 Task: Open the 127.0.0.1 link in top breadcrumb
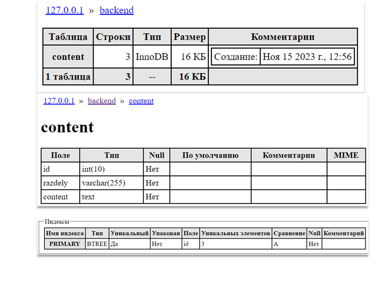65,10
